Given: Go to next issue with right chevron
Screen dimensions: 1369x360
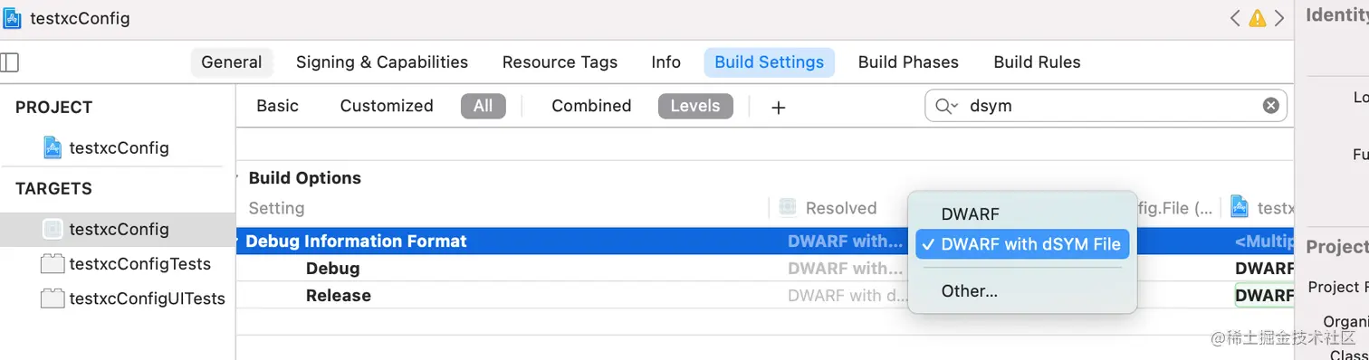Looking at the screenshot, I should (x=1279, y=18).
